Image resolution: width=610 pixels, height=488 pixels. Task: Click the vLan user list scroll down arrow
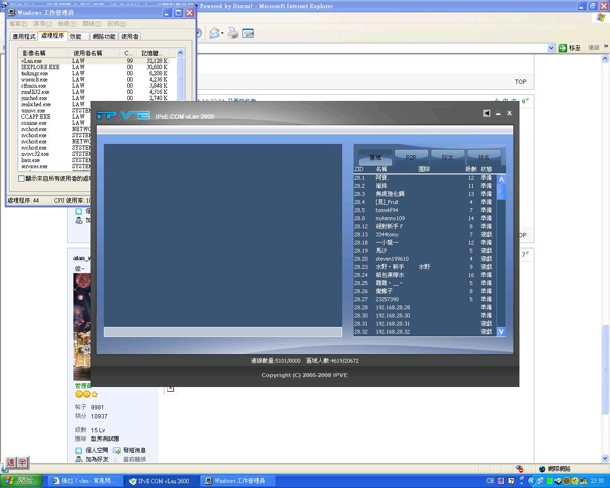(x=501, y=331)
